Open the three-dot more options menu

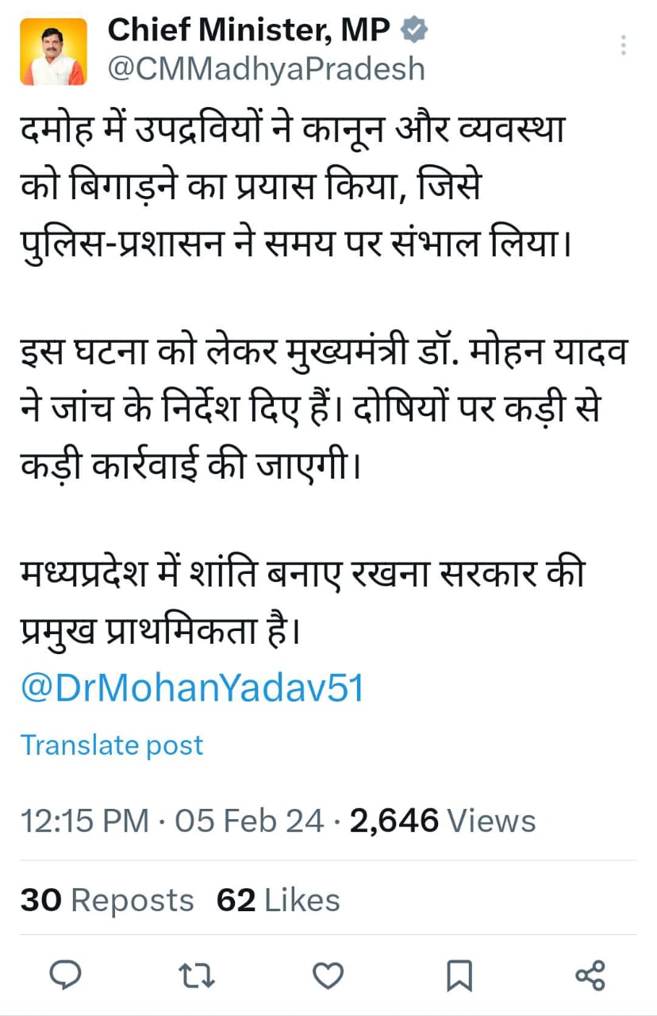pos(624,45)
